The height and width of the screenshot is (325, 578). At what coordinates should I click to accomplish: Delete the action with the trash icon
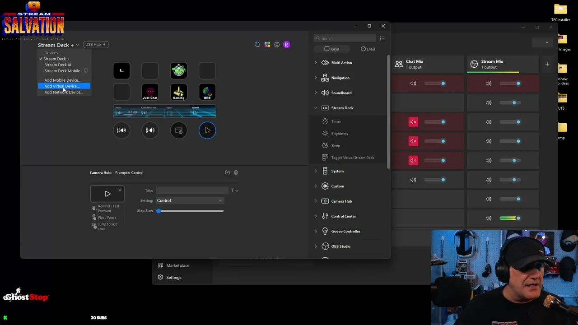(x=236, y=172)
